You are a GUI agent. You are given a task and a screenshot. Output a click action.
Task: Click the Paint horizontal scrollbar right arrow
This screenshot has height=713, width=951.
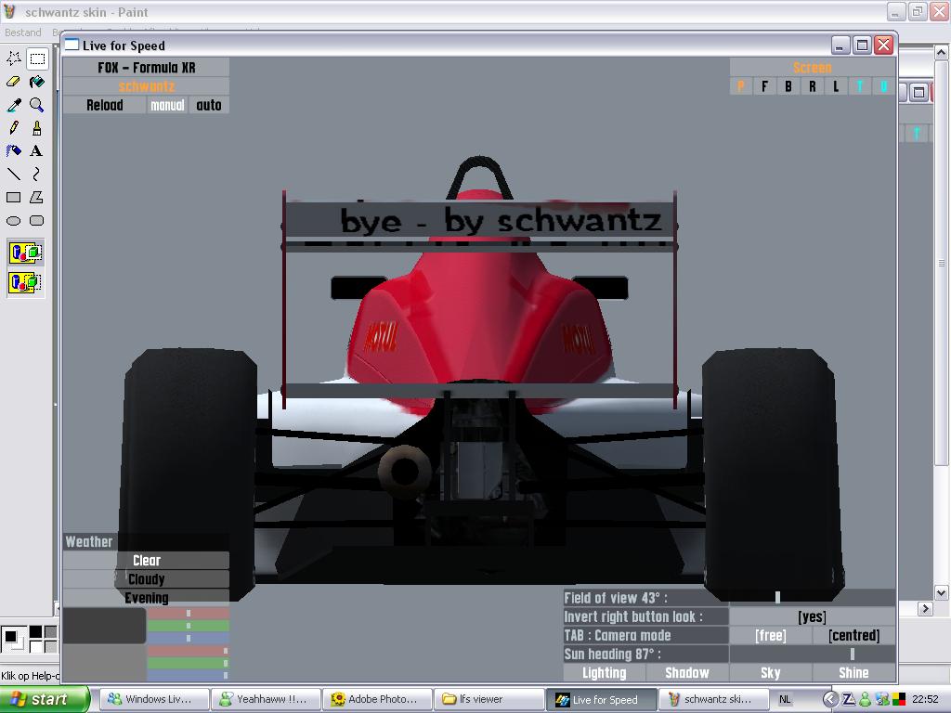[925, 608]
